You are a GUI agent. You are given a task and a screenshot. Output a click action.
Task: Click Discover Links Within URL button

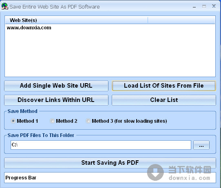(x=56, y=100)
